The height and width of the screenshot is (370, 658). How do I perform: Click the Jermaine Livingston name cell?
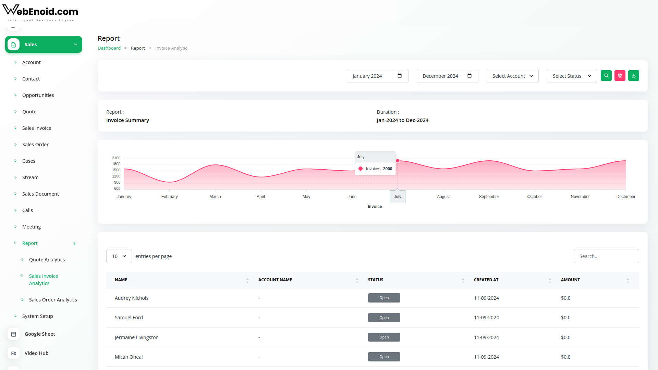(136, 337)
